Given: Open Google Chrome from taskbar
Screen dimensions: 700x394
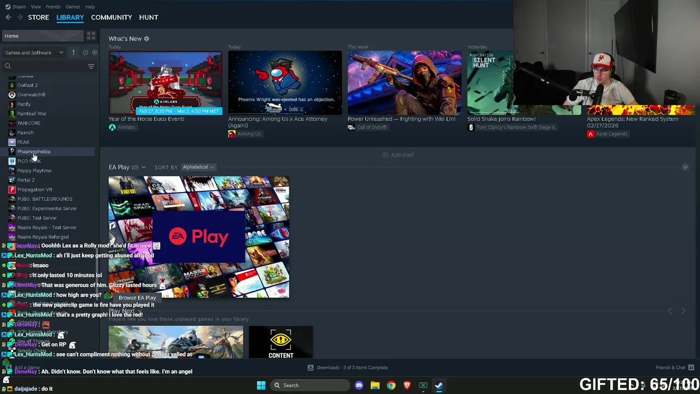Looking at the screenshot, I should 391,385.
